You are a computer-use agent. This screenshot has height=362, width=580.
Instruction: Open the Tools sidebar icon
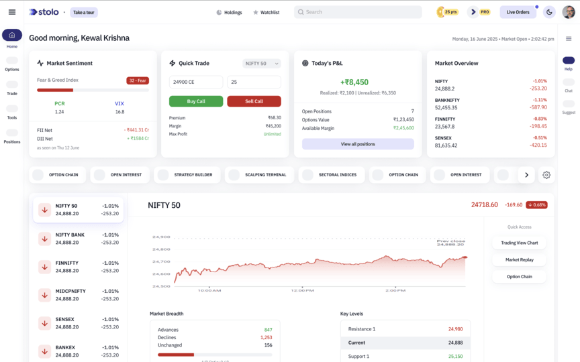(x=12, y=109)
